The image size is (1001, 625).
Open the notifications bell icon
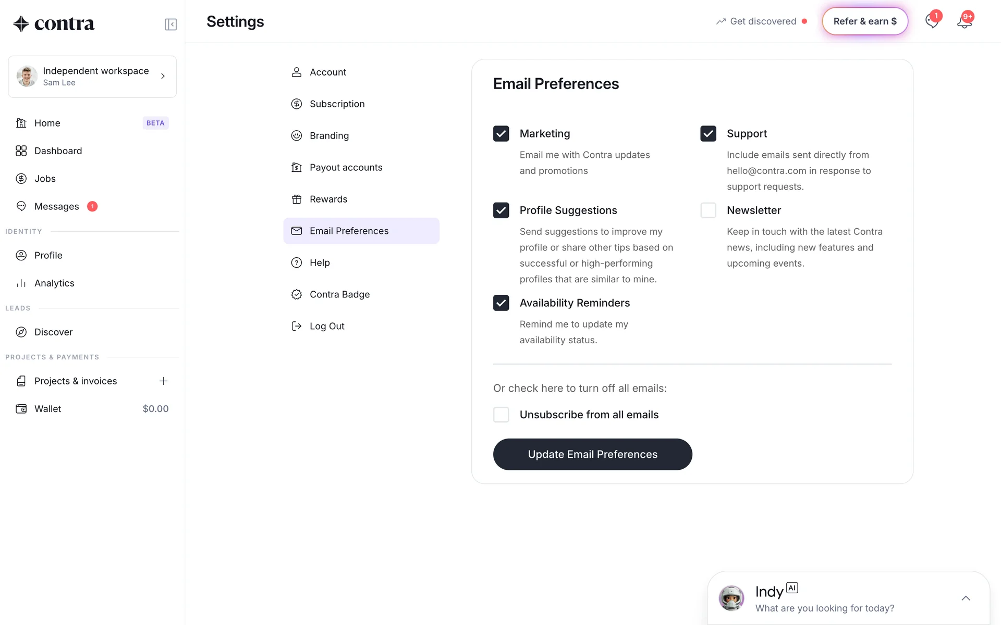pyautogui.click(x=964, y=22)
